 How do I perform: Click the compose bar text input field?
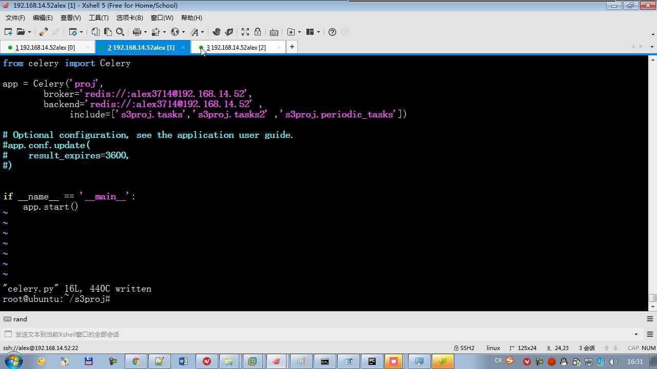323,334
